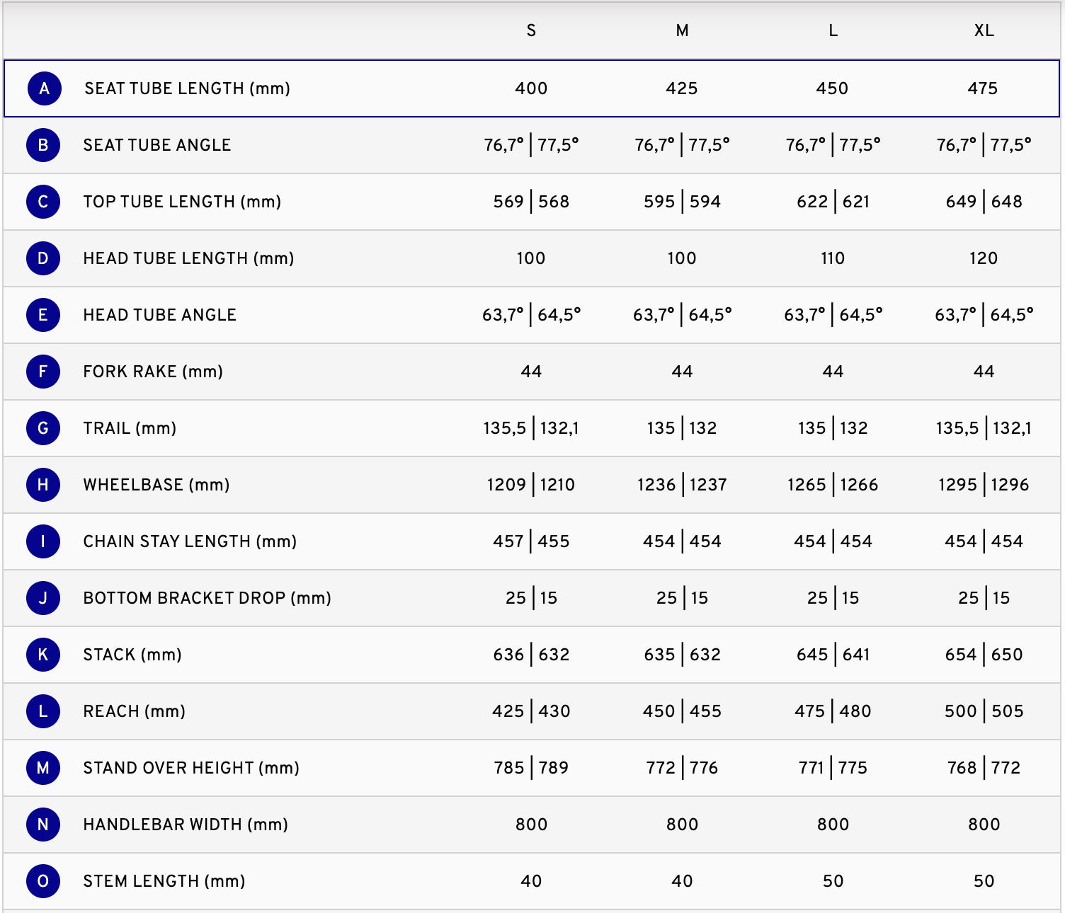Click the D badge for head tube length
Viewport: 1065px width, 913px height.
coord(43,258)
